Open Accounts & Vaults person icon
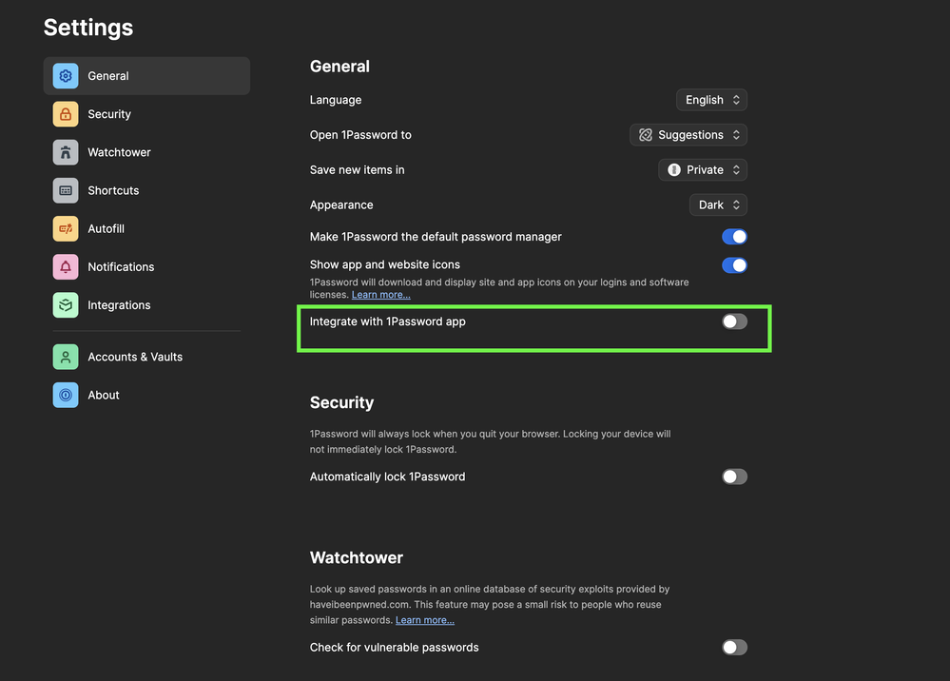 click(66, 357)
